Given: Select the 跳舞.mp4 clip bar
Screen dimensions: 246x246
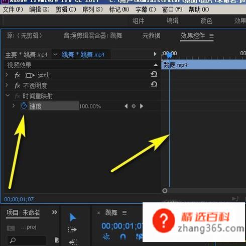Looking at the screenshot, I should (203, 65).
